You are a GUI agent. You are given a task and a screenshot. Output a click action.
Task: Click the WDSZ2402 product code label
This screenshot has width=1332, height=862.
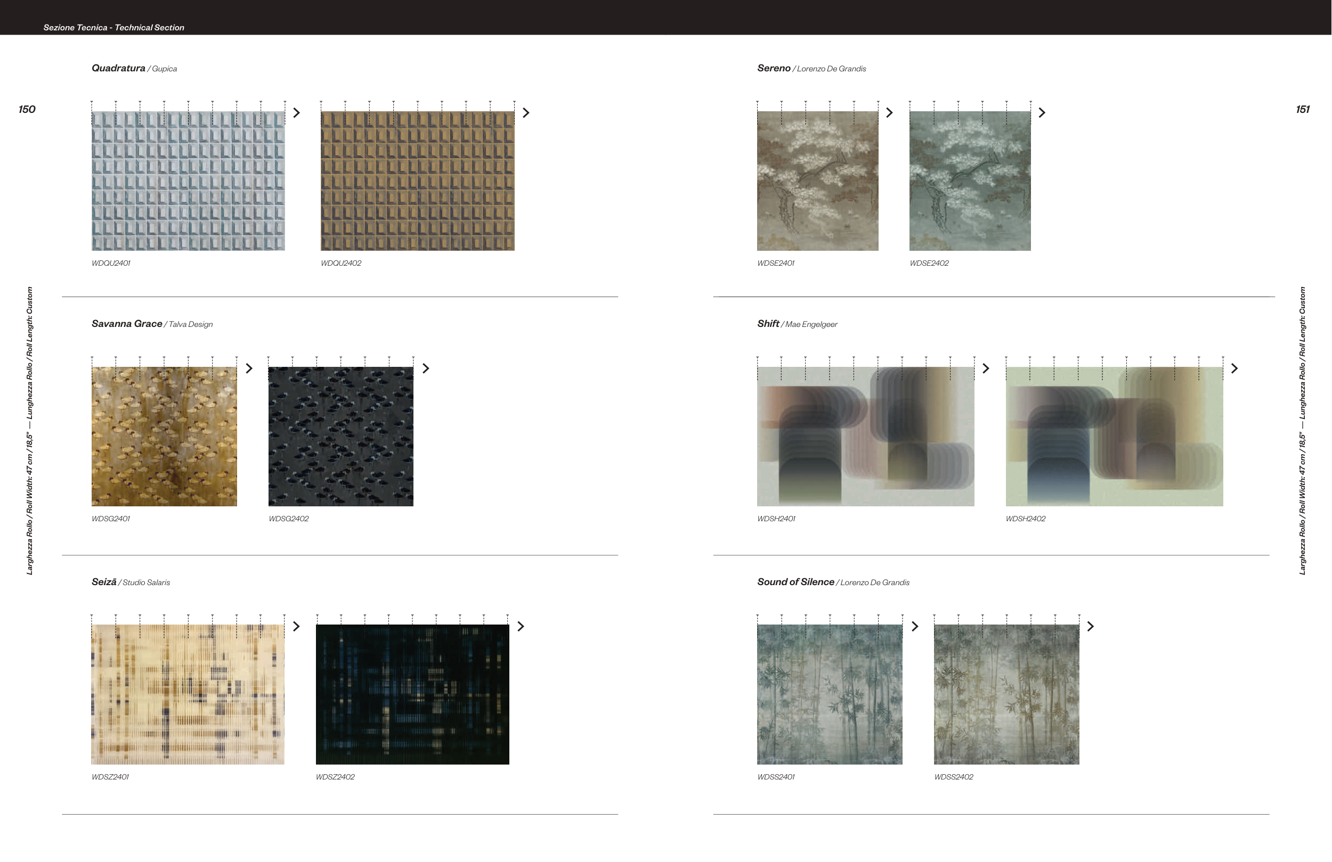coord(335,777)
